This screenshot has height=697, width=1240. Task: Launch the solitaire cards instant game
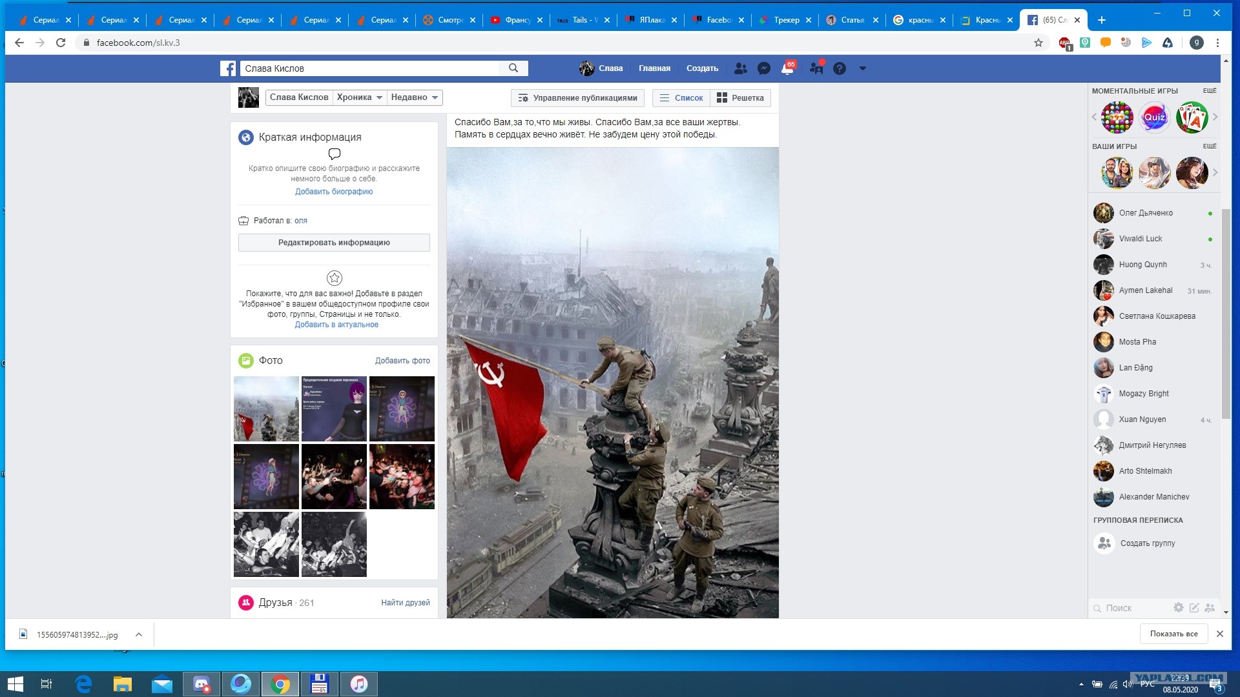[x=1192, y=117]
